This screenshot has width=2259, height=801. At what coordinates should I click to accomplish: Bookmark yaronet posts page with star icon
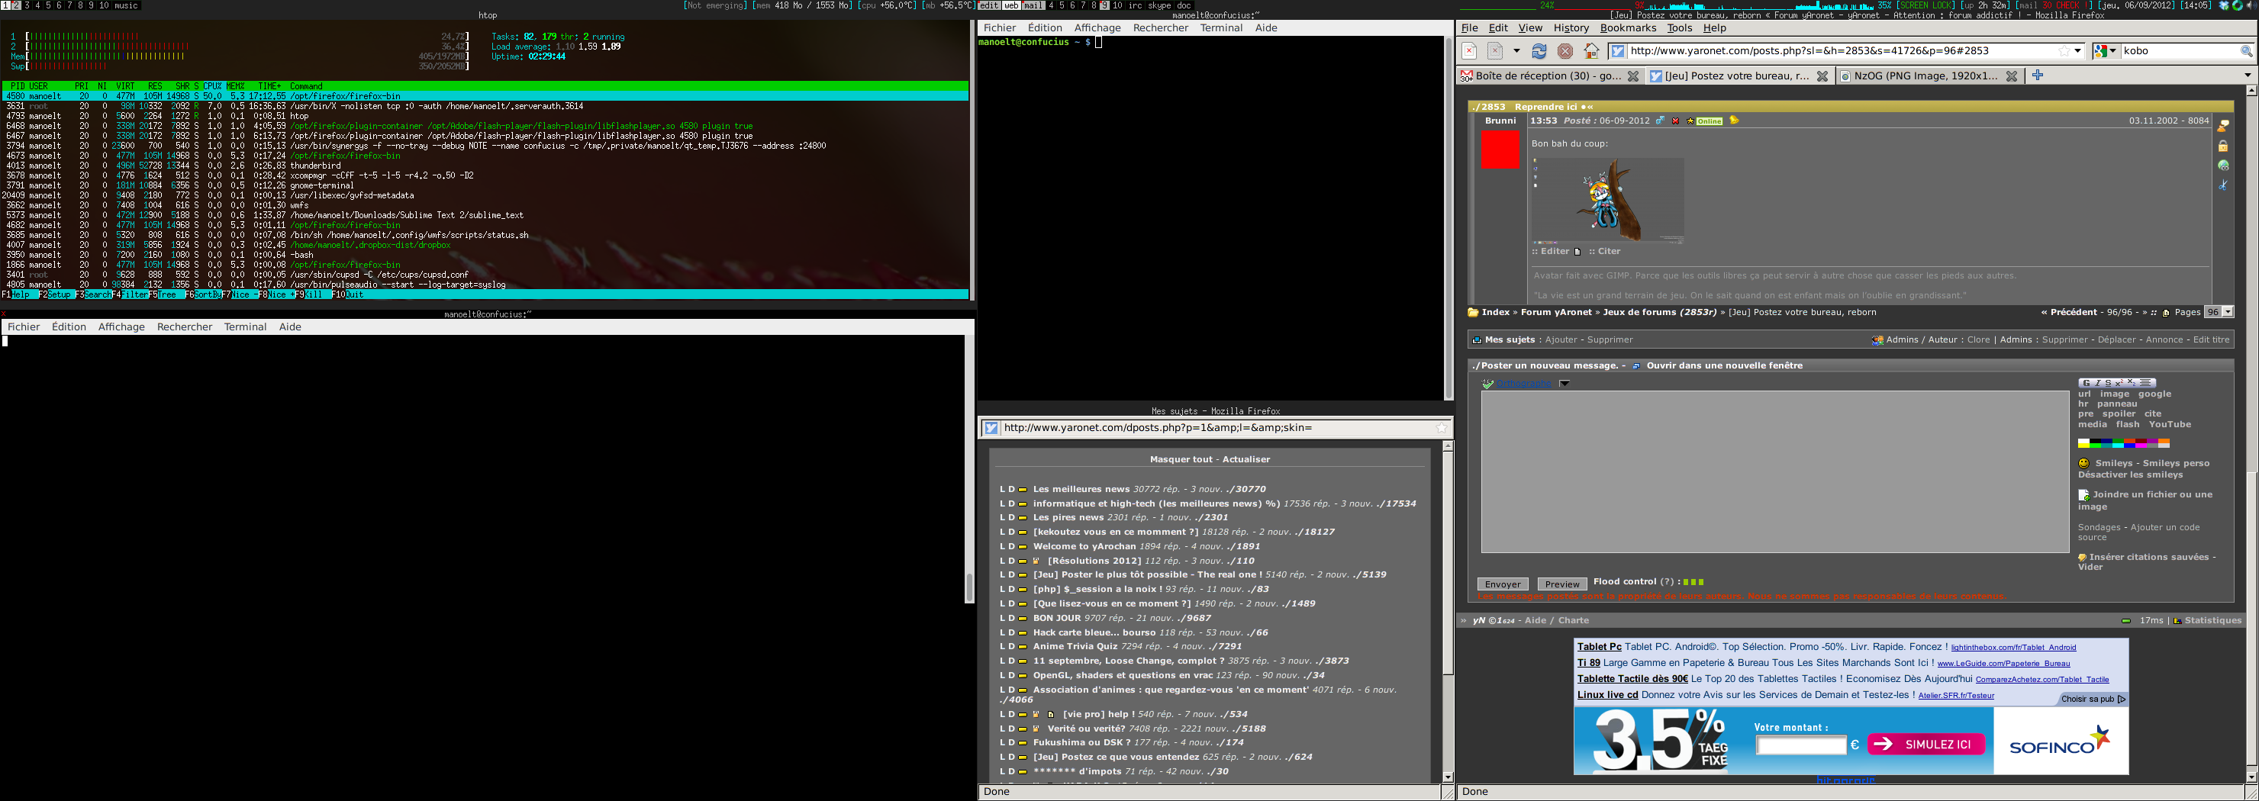click(x=2064, y=52)
